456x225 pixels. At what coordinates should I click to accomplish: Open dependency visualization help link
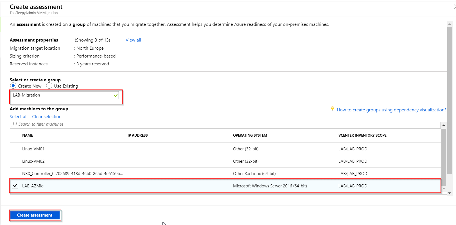click(391, 110)
